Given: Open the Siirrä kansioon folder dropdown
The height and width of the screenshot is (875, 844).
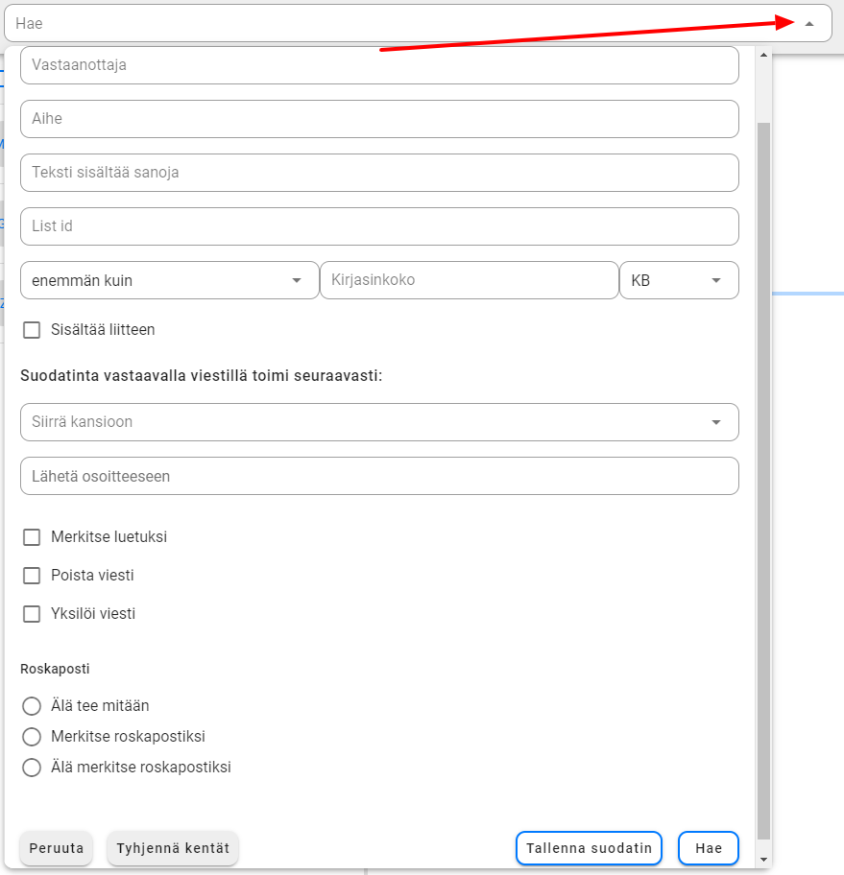Looking at the screenshot, I should [379, 422].
